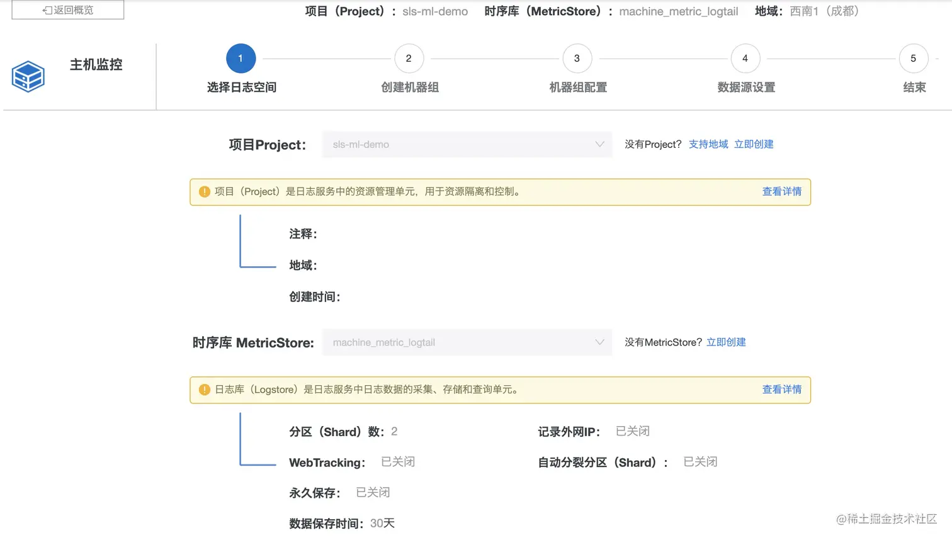Click the 自动分裂分区（Shard） value 已关闭
952x540 pixels.
(x=700, y=462)
